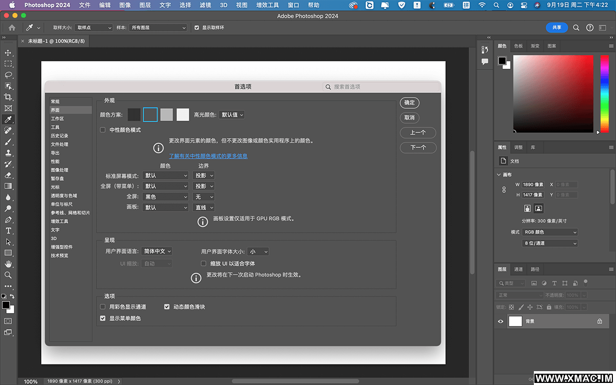Select the Hand tool
The image size is (616, 385).
[x=8, y=264]
